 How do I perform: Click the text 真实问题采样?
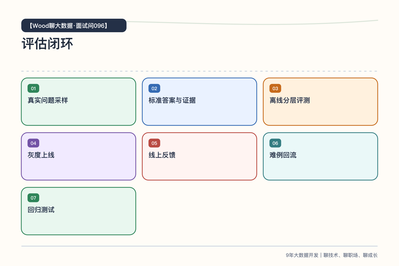pos(48,100)
